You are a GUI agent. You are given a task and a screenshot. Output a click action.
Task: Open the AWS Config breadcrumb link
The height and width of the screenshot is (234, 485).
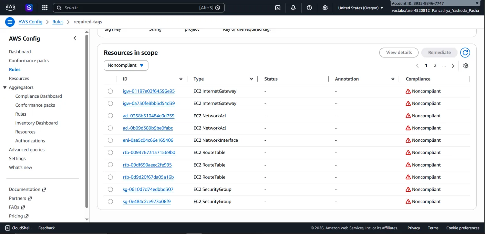[x=30, y=22]
